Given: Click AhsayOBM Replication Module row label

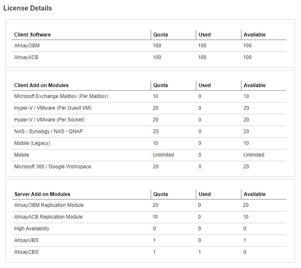Looking at the screenshot, I should [x=49, y=205].
